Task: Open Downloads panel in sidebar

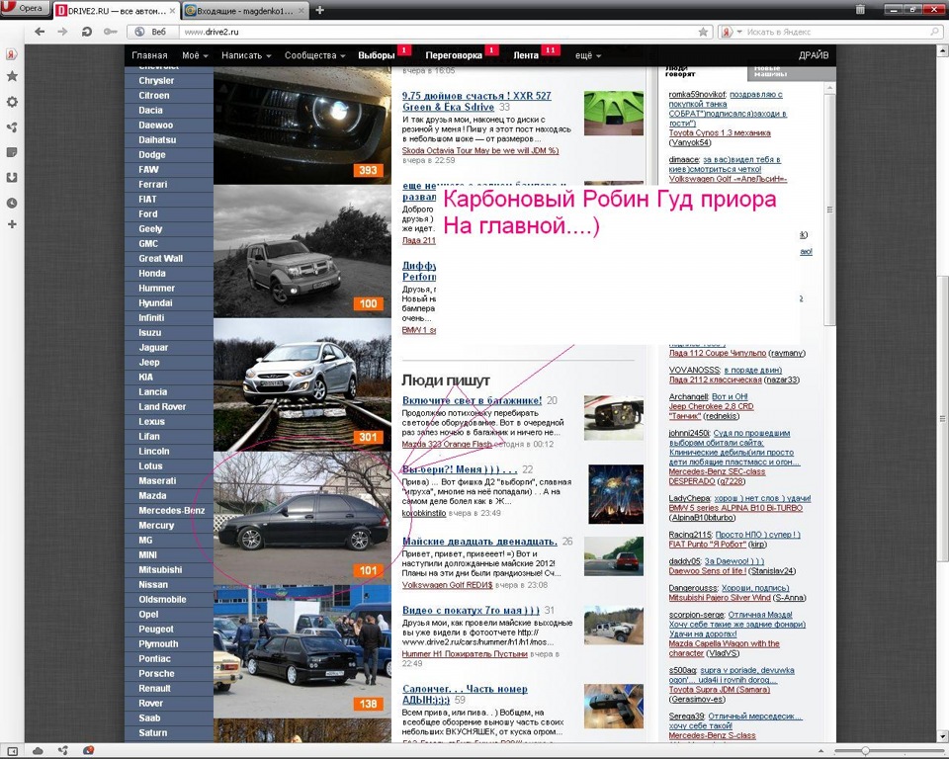Action: [x=12, y=177]
